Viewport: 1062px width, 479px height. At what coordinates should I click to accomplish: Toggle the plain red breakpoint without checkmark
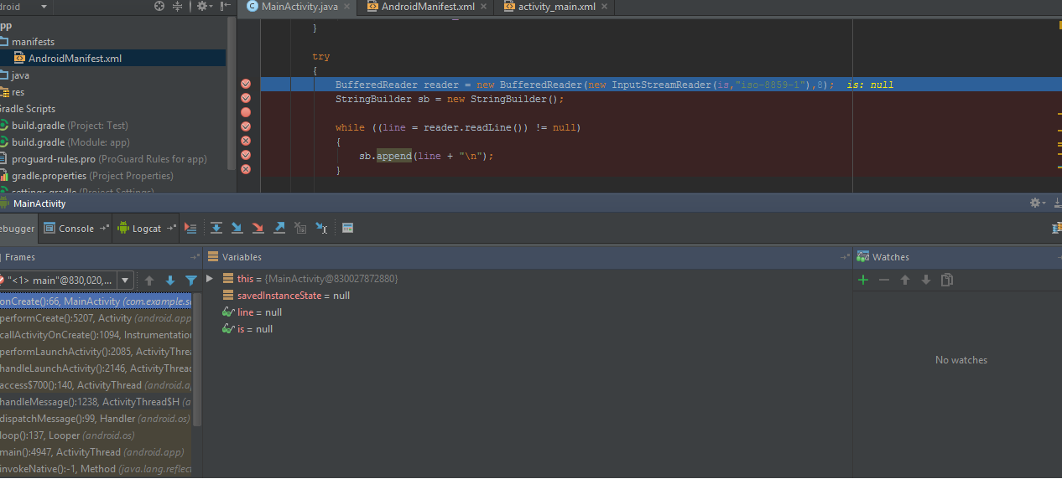pyautogui.click(x=246, y=112)
